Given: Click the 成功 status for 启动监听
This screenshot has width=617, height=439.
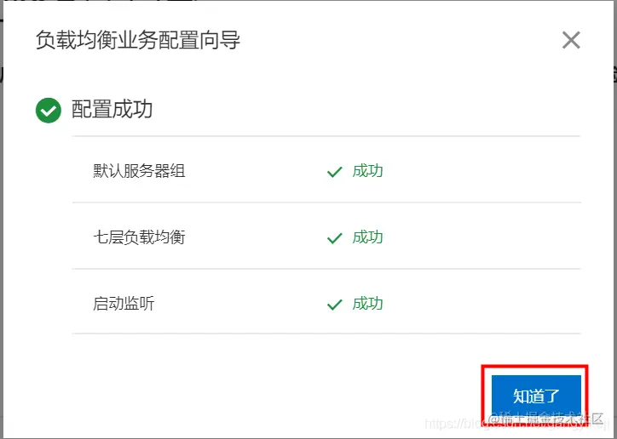Looking at the screenshot, I should [x=367, y=304].
